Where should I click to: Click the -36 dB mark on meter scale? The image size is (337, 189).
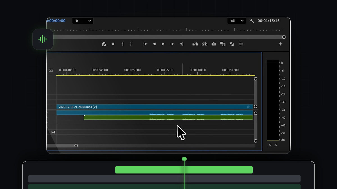(283, 110)
